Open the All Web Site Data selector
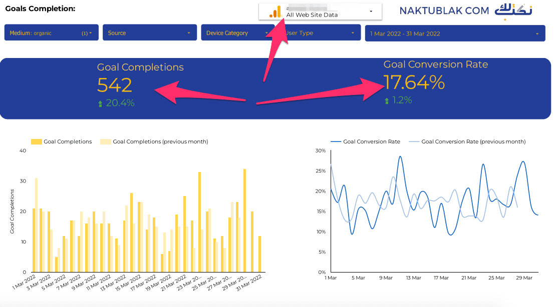 pyautogui.click(x=321, y=11)
